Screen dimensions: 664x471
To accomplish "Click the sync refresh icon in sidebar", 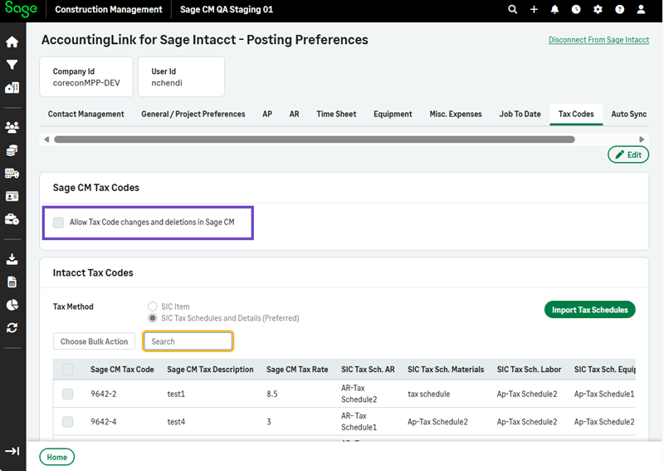I will pos(12,328).
